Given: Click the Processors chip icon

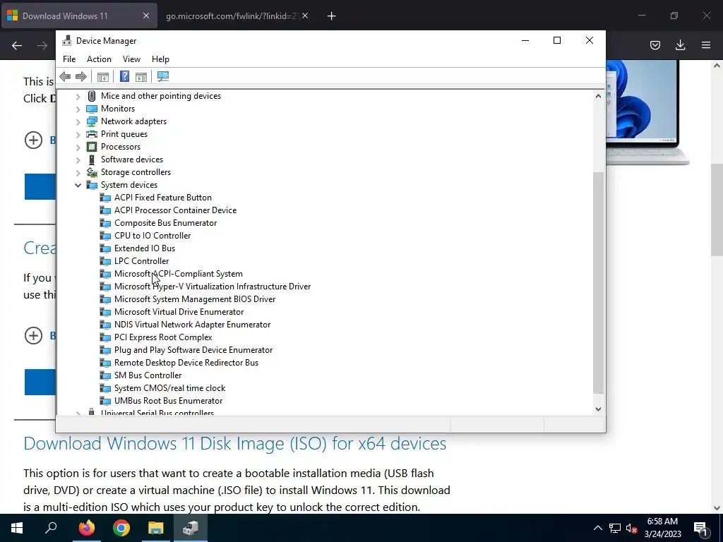Looking at the screenshot, I should [92, 147].
